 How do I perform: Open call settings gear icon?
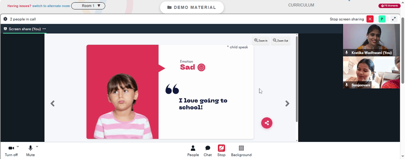(5, 19)
